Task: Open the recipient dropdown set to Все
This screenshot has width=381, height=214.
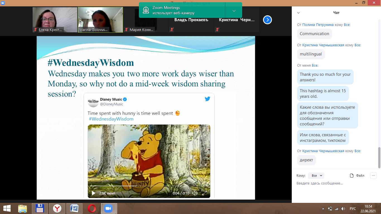Action: [x=316, y=176]
